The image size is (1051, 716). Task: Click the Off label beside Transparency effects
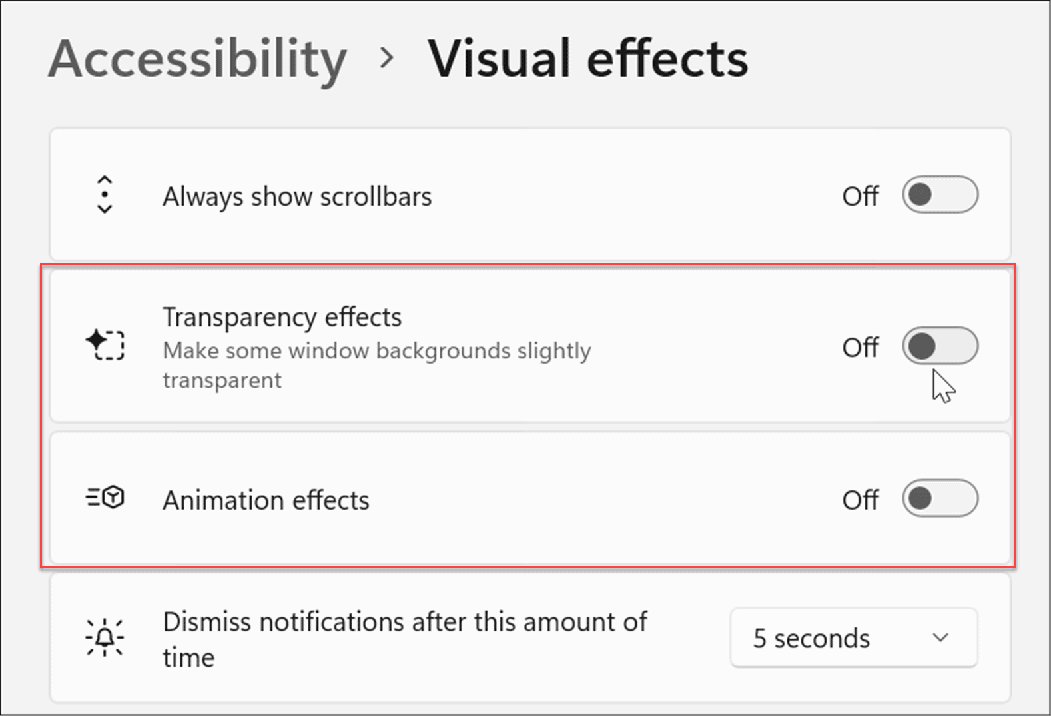click(x=861, y=346)
